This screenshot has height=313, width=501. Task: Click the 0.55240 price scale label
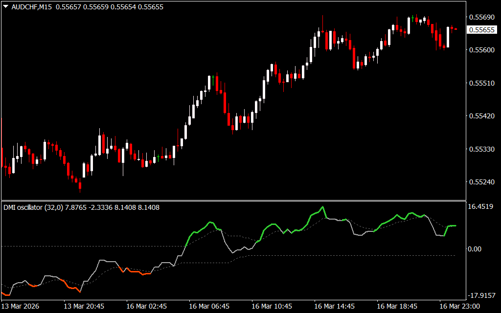[481, 182]
